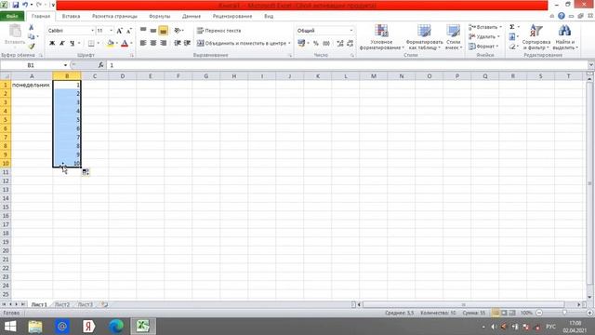Toggle align text left

pyautogui.click(x=143, y=43)
